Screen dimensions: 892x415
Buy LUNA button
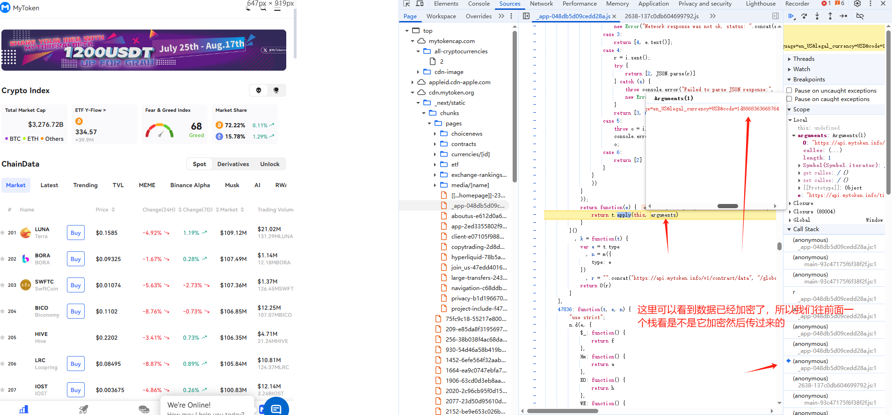click(x=76, y=233)
